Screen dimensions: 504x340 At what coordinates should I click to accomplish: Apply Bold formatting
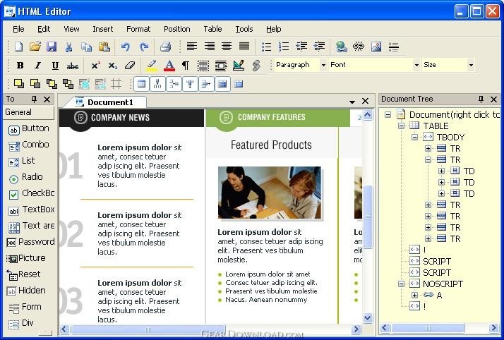click(x=20, y=66)
